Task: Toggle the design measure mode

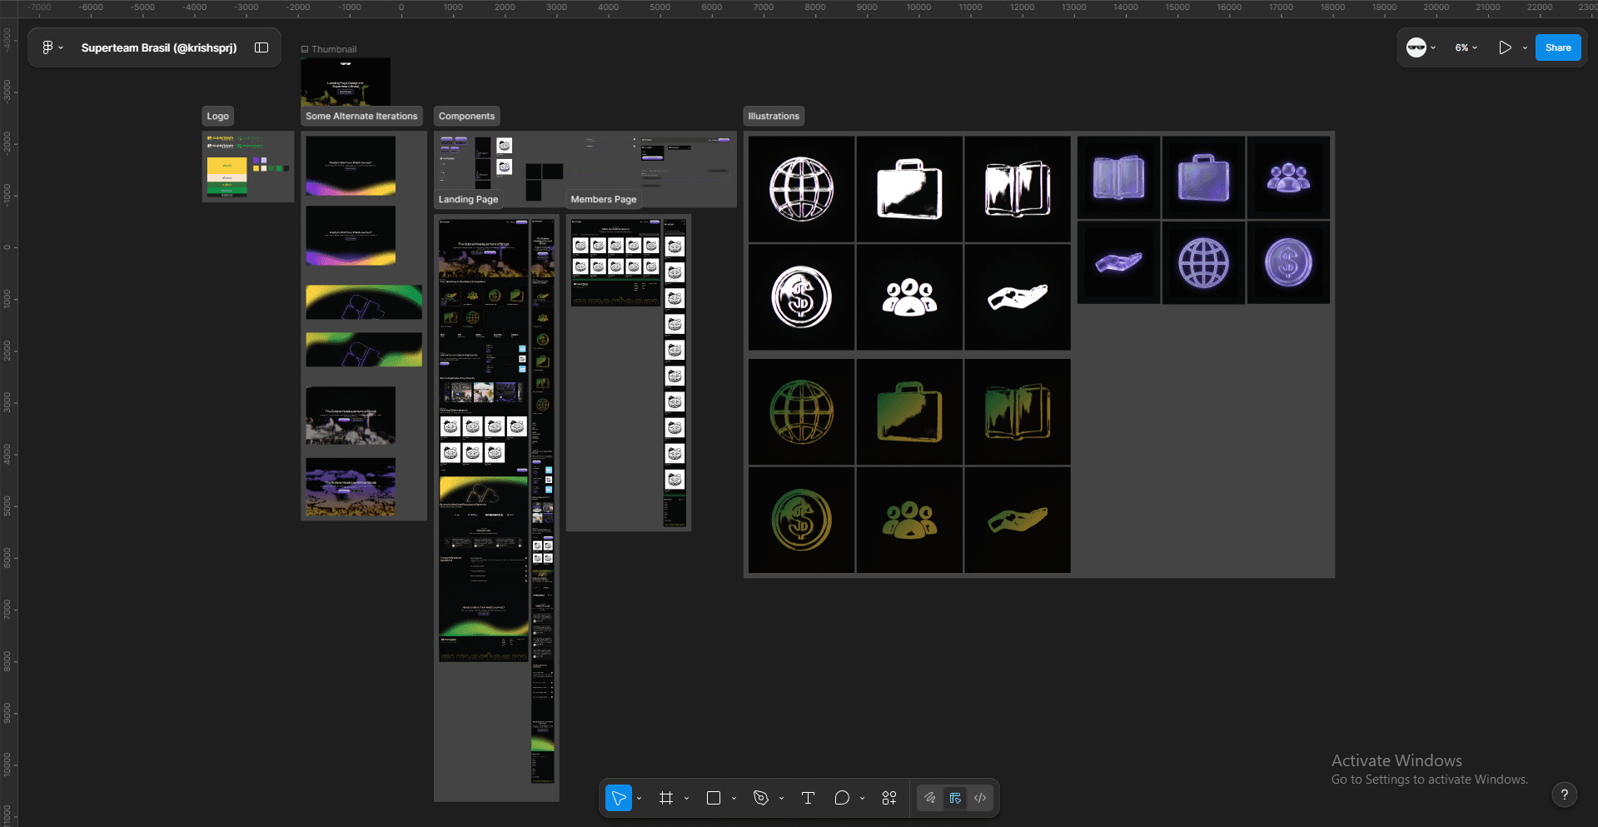Action: 955,797
